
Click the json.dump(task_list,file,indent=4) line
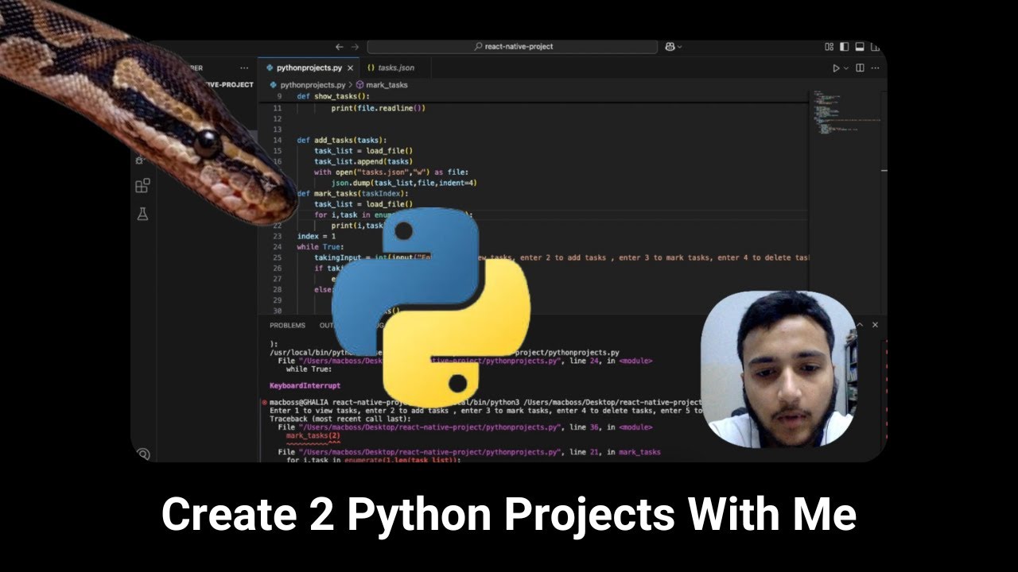[x=404, y=183]
